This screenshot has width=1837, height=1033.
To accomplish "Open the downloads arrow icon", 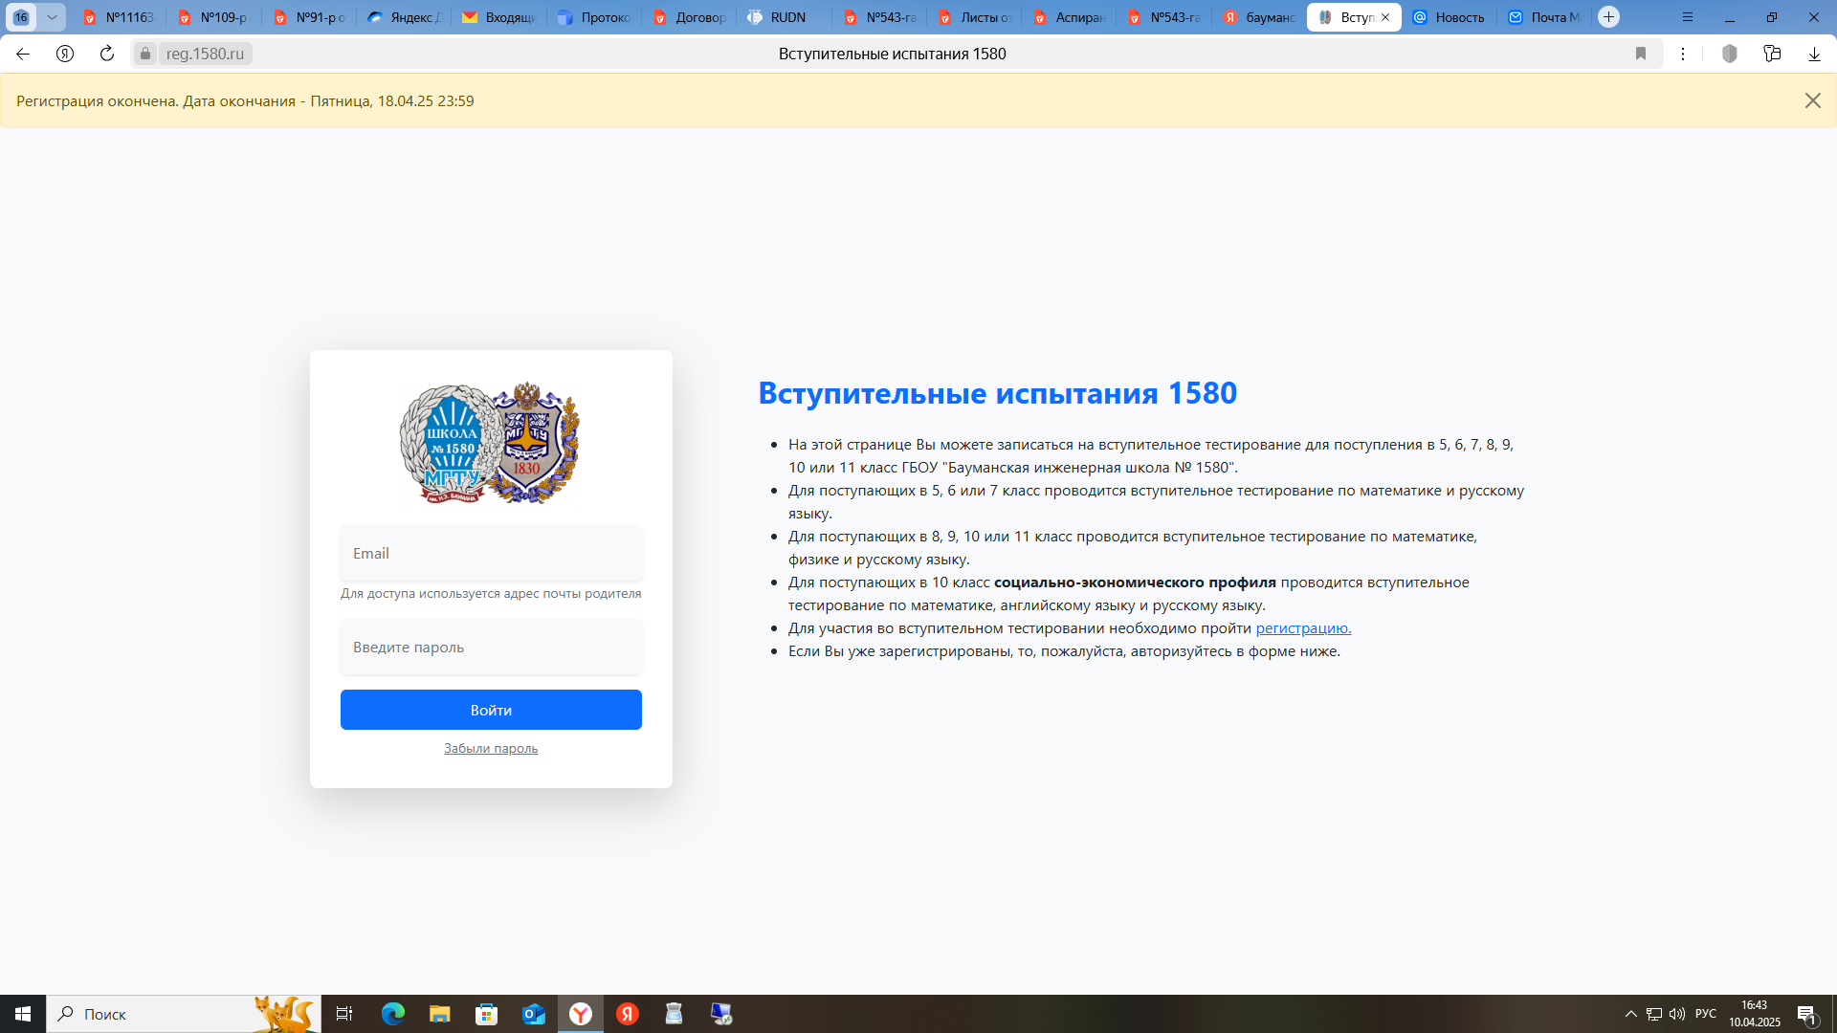I will [x=1814, y=54].
